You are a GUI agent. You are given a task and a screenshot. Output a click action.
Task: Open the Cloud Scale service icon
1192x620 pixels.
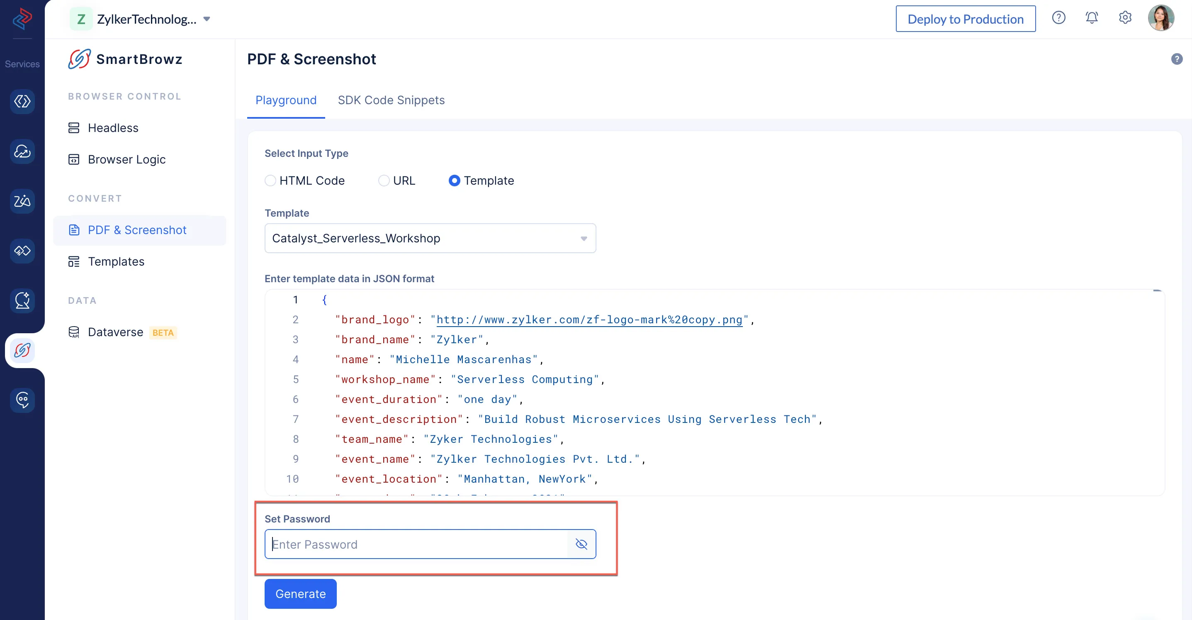pos(22,151)
